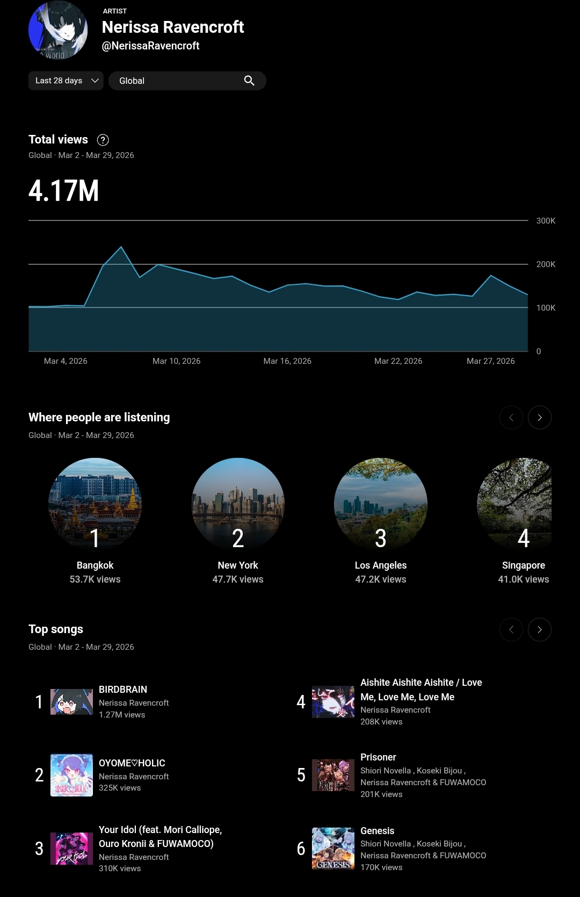Click the 1.27M views under BIRDBRAIN

tap(122, 715)
